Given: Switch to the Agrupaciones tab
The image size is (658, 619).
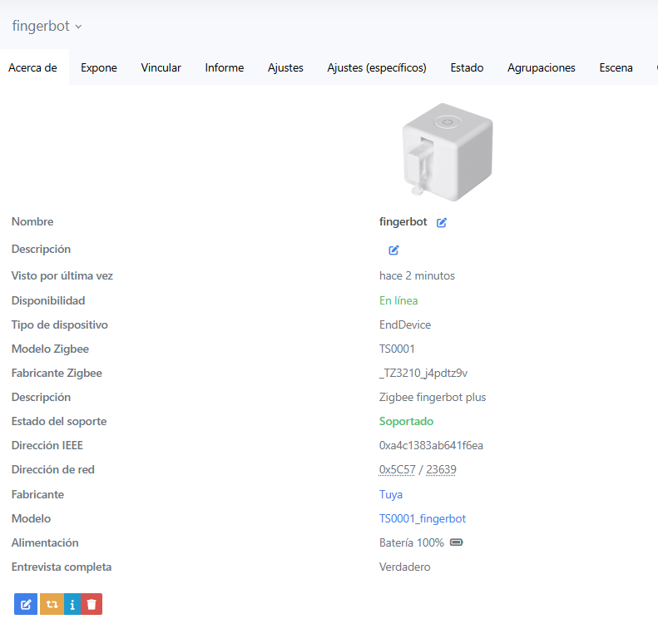Looking at the screenshot, I should coord(542,68).
